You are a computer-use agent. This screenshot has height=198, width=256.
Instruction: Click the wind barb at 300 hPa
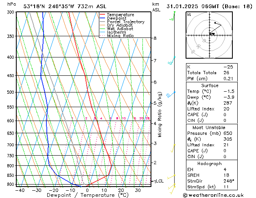(x=173, y=16)
